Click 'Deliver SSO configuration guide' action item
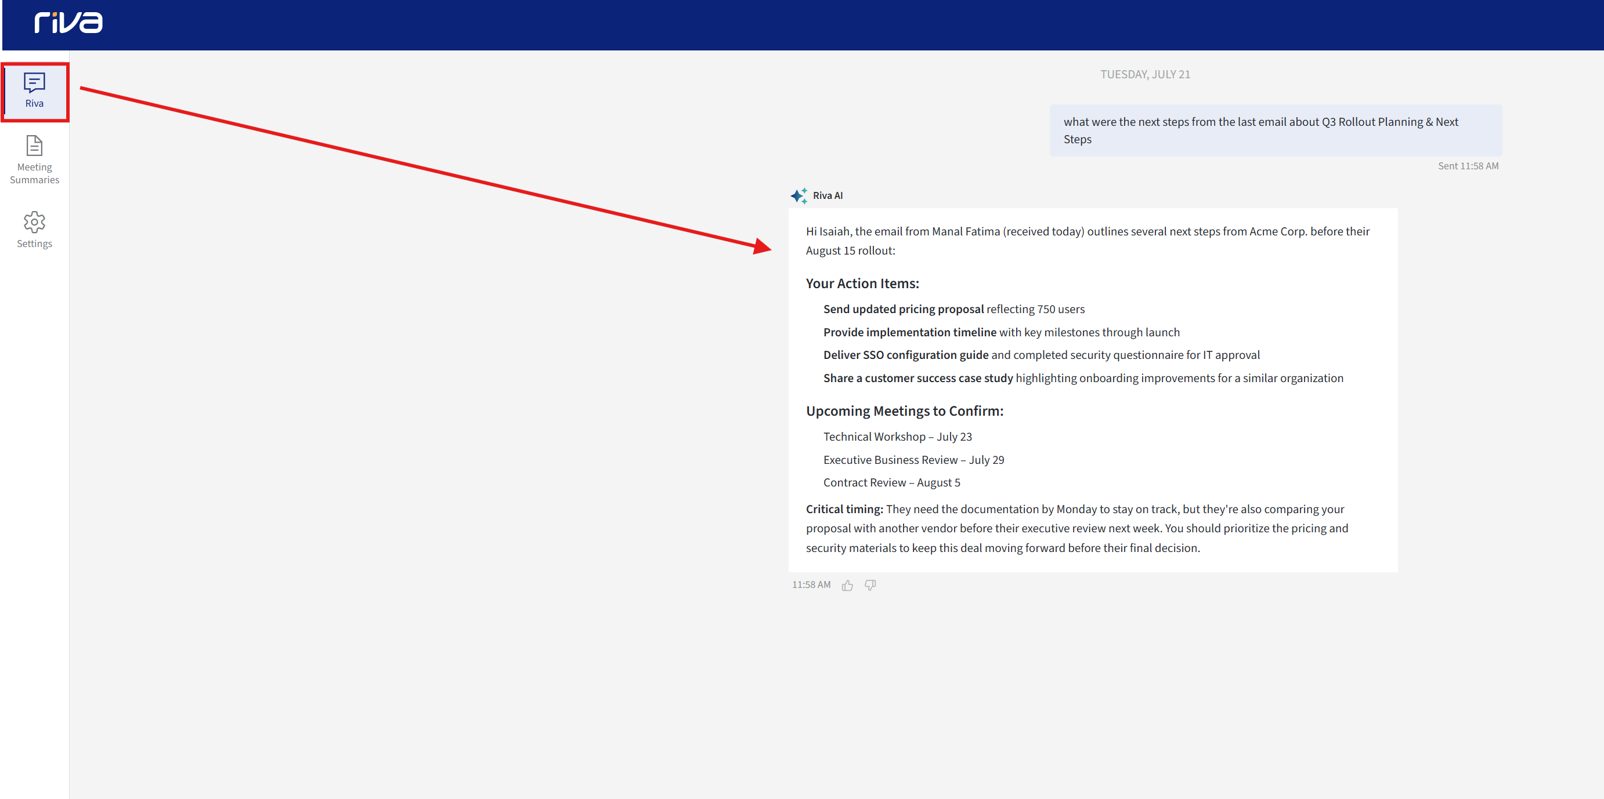1604x799 pixels. pyautogui.click(x=1041, y=355)
